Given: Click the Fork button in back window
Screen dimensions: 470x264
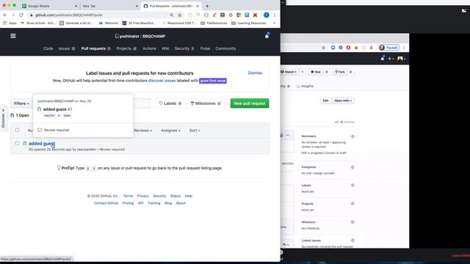Looking at the screenshot, I should coord(340,72).
